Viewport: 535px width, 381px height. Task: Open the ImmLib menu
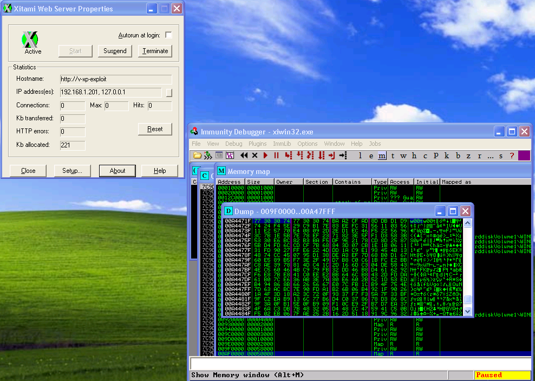[282, 144]
